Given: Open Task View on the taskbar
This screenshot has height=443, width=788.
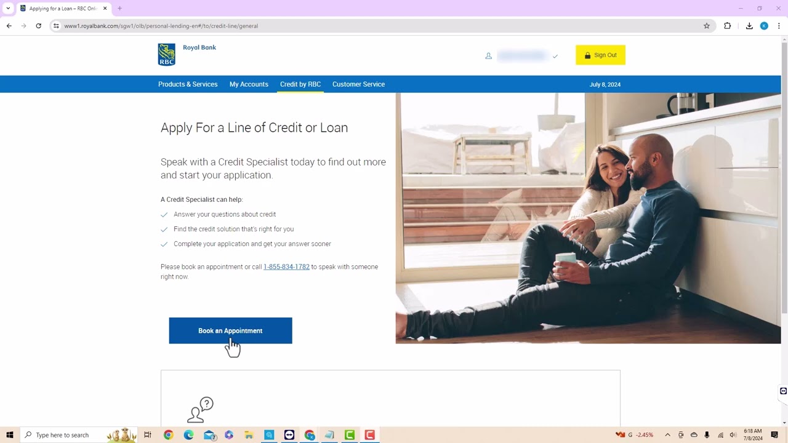Looking at the screenshot, I should [148, 435].
